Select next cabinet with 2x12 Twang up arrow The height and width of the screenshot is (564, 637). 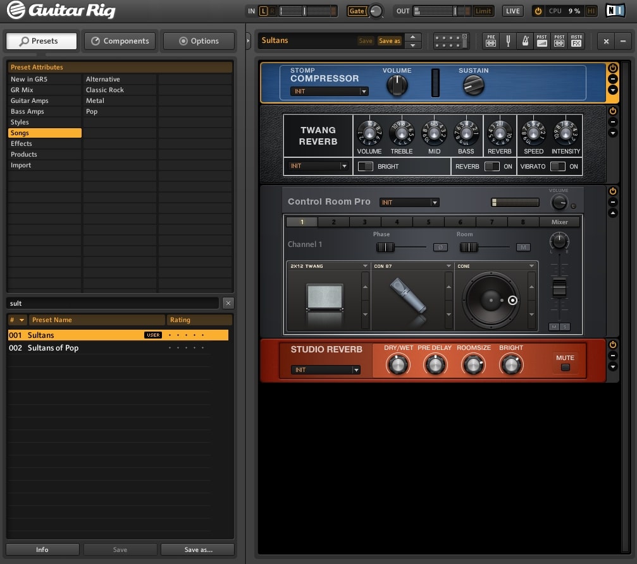(x=365, y=287)
